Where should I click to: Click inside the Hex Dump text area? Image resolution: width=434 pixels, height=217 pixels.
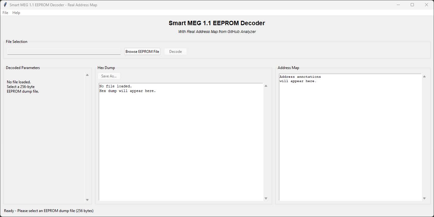[181, 142]
